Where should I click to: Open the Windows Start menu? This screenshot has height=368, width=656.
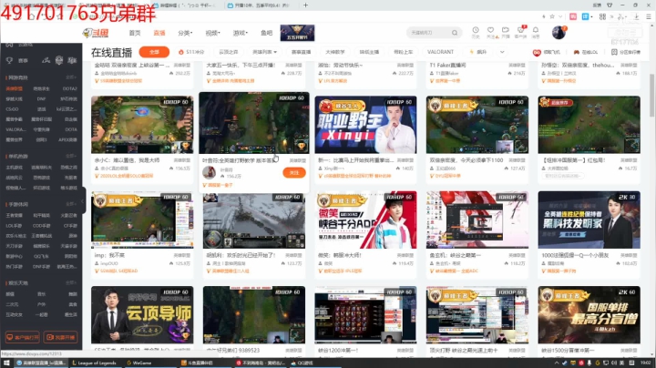[6, 363]
